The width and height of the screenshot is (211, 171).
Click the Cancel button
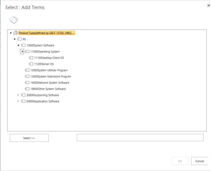[x=200, y=161]
